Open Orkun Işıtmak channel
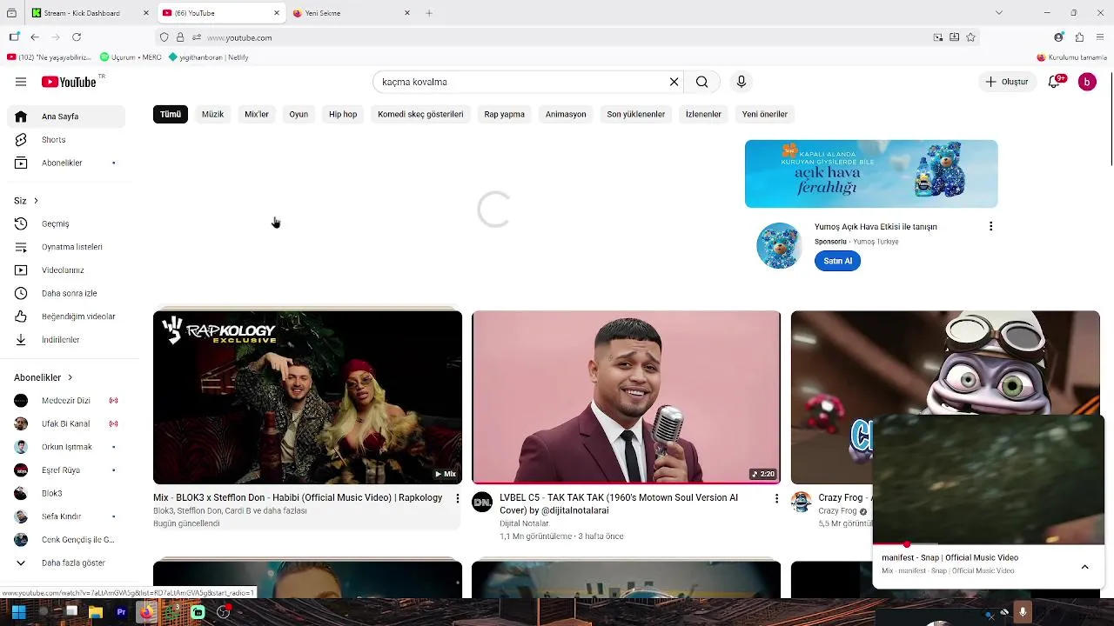The height and width of the screenshot is (626, 1114). 66,448
